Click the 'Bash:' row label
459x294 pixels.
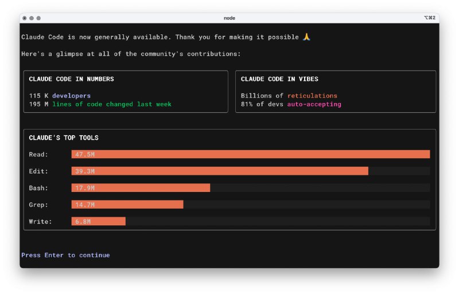click(38, 188)
